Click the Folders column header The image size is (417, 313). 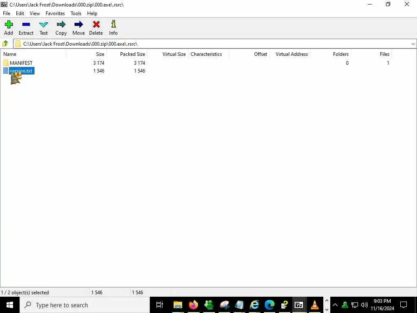click(330, 54)
